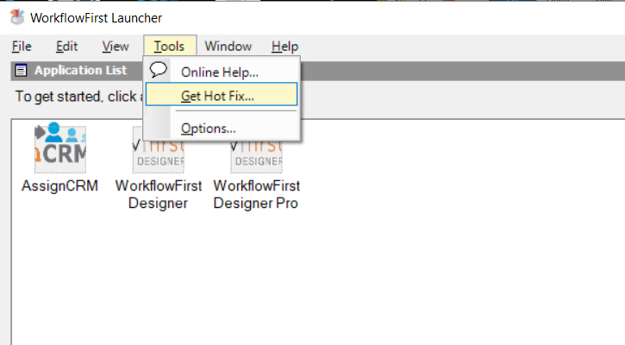Screen dimensions: 625x345
Task: Click the WorkflowFirst Designer Pro label
Action: pos(256,195)
